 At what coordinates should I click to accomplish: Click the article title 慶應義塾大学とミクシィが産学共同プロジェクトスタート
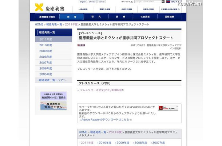[126, 38]
